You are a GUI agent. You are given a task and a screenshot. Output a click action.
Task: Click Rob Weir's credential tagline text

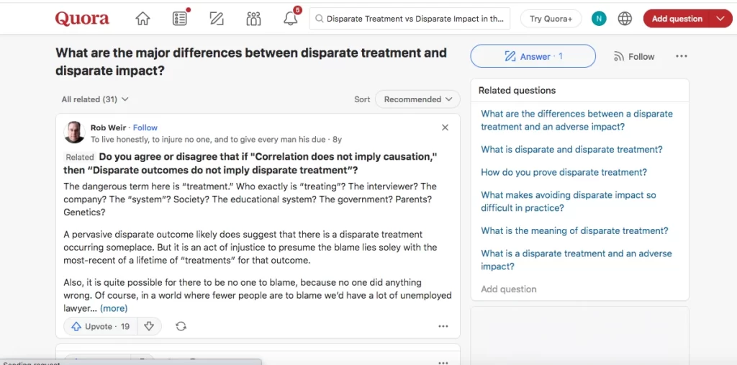tap(208, 139)
